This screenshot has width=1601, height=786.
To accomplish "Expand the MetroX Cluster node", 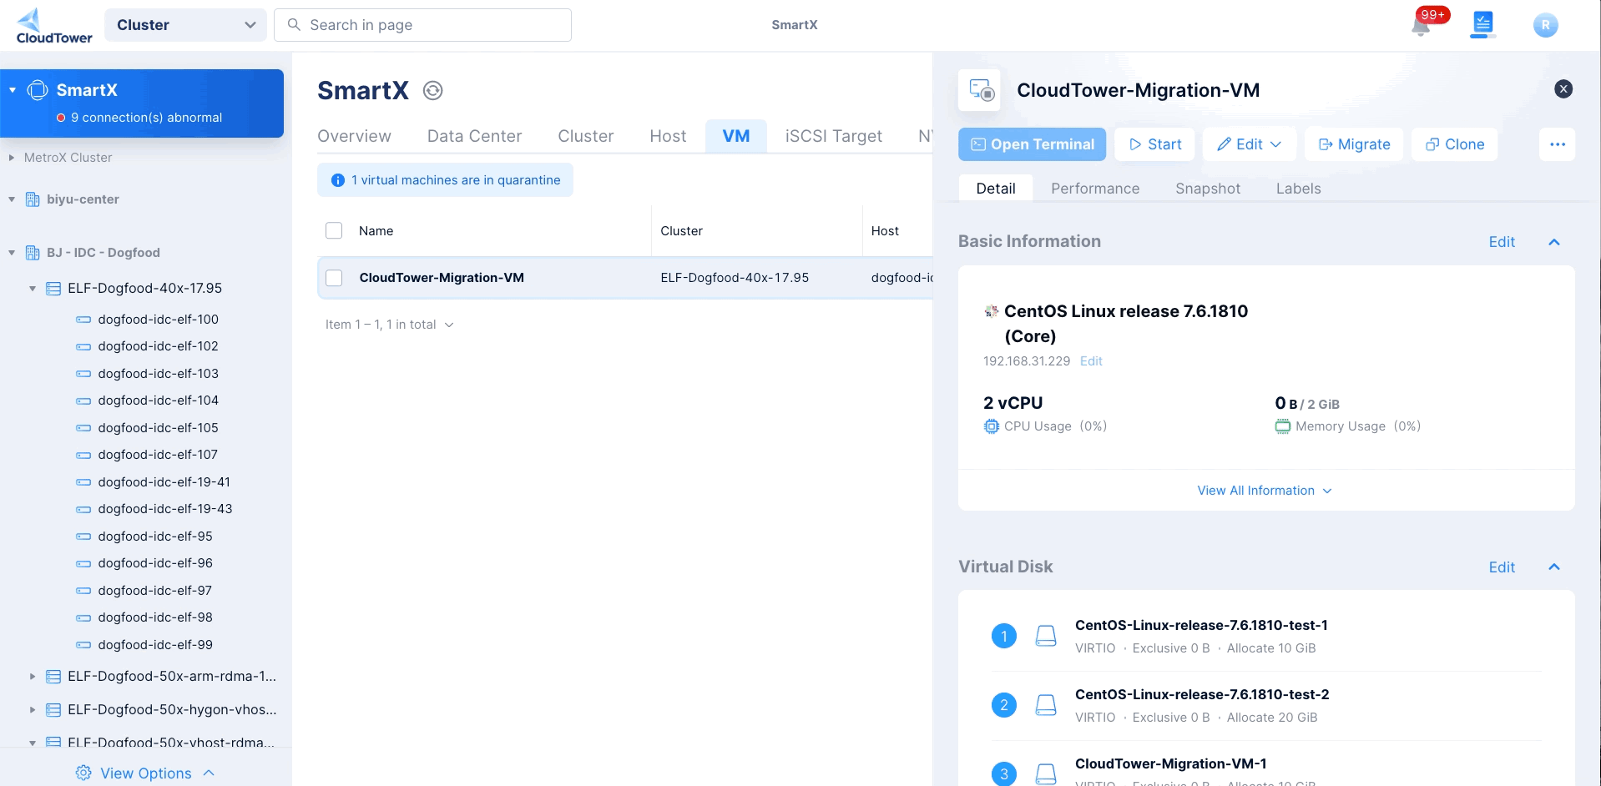I will pyautogui.click(x=12, y=158).
